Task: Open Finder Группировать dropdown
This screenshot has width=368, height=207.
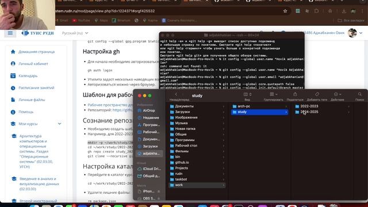Action: pyautogui.click(x=274, y=94)
